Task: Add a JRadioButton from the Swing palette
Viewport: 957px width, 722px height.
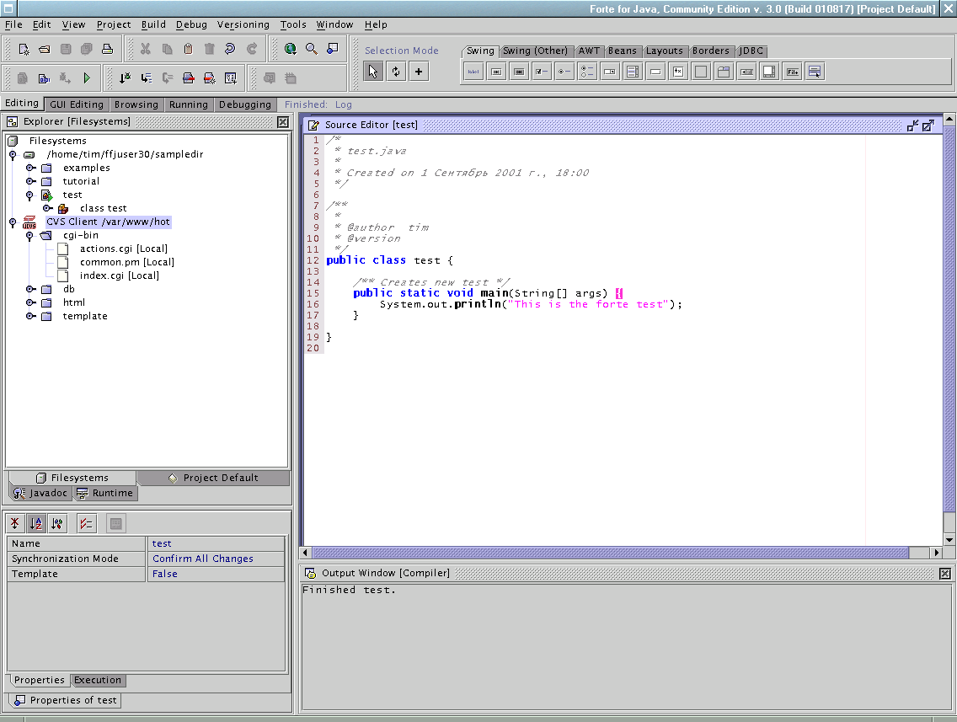Action: [564, 72]
